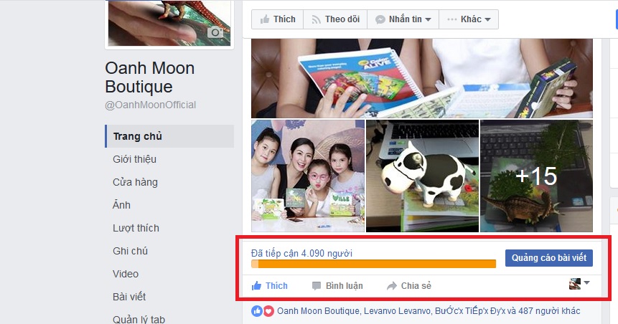Click the thumbs-up Thích icon below the post

point(256,286)
